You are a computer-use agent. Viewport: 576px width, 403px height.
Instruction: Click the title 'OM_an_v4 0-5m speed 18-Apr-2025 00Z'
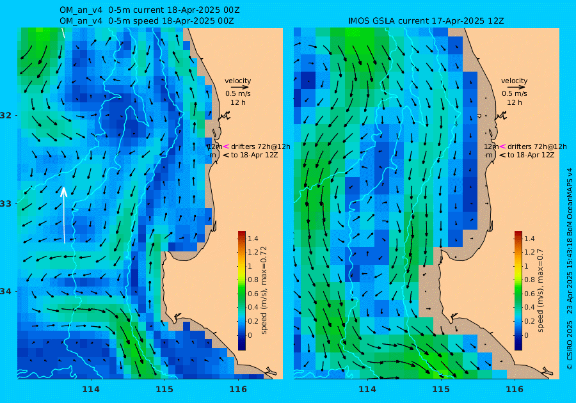pos(147,21)
